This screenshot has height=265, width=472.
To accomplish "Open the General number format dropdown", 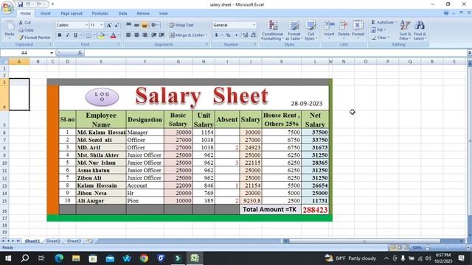I will pos(254,25).
